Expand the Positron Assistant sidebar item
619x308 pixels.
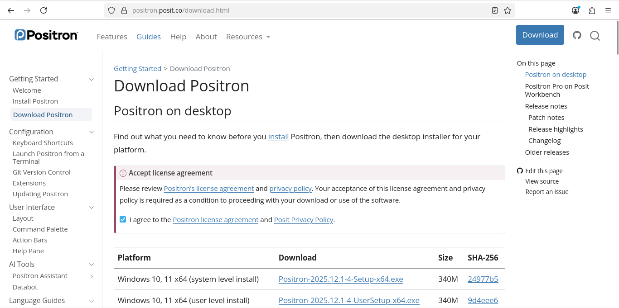pyautogui.click(x=92, y=276)
